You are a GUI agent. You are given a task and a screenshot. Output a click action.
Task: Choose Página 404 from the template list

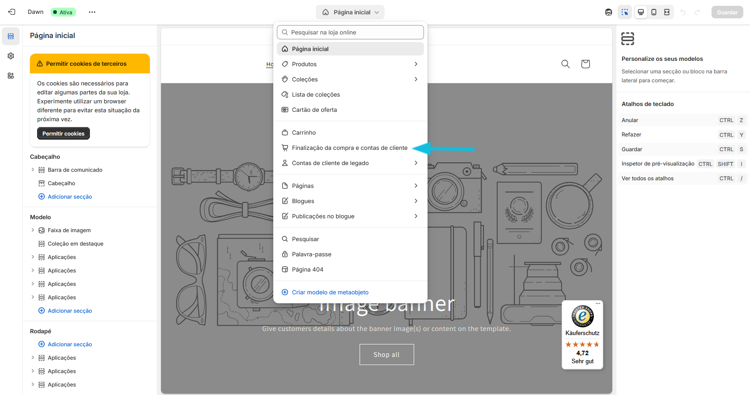(307, 269)
